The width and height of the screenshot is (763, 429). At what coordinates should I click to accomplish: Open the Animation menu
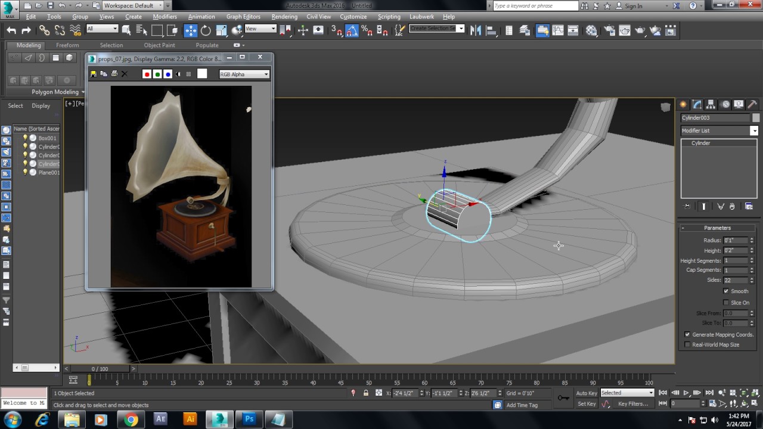[201, 17]
